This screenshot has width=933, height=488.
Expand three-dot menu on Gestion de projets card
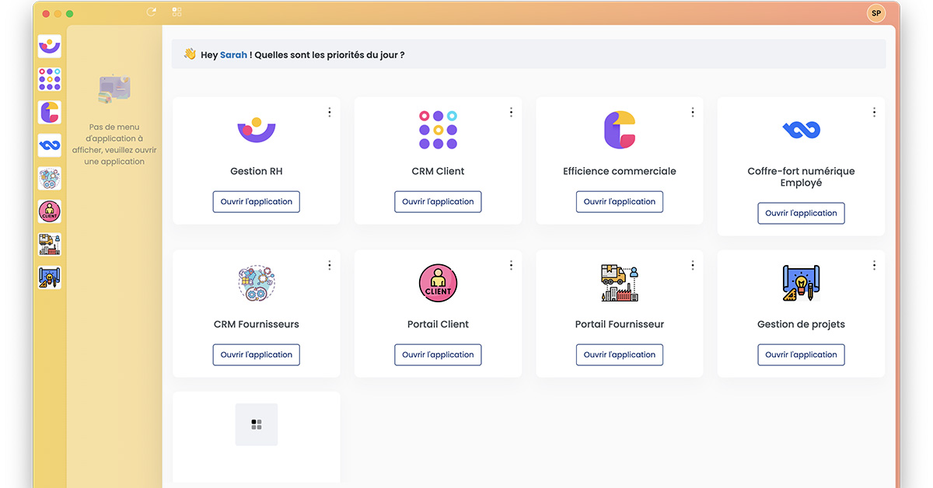click(874, 266)
